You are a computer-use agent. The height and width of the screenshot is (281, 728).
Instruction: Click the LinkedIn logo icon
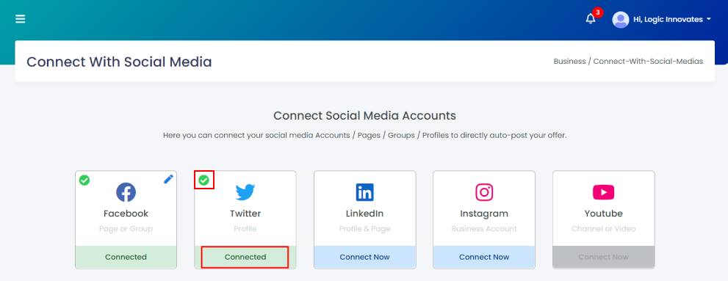[x=365, y=192]
